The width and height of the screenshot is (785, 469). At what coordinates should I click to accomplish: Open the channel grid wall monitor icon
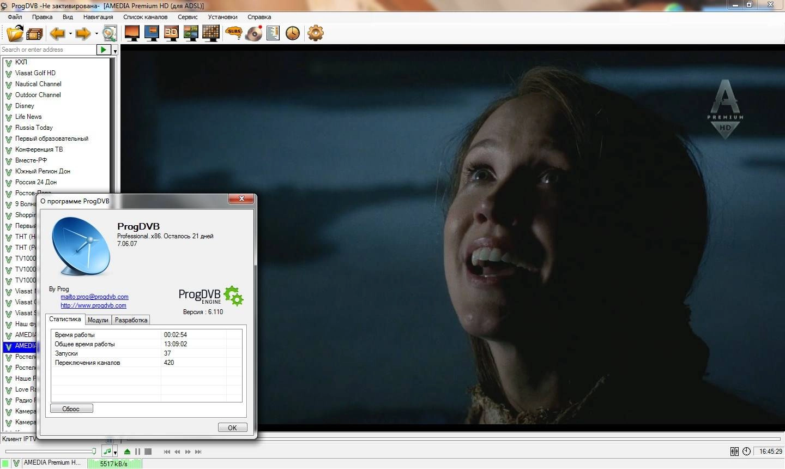click(x=210, y=33)
